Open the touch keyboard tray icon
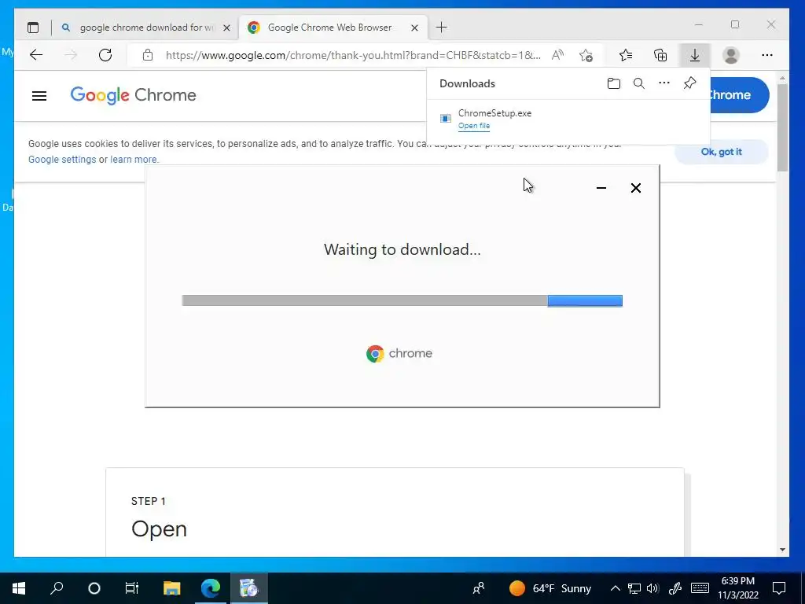The width and height of the screenshot is (805, 604). click(x=700, y=588)
